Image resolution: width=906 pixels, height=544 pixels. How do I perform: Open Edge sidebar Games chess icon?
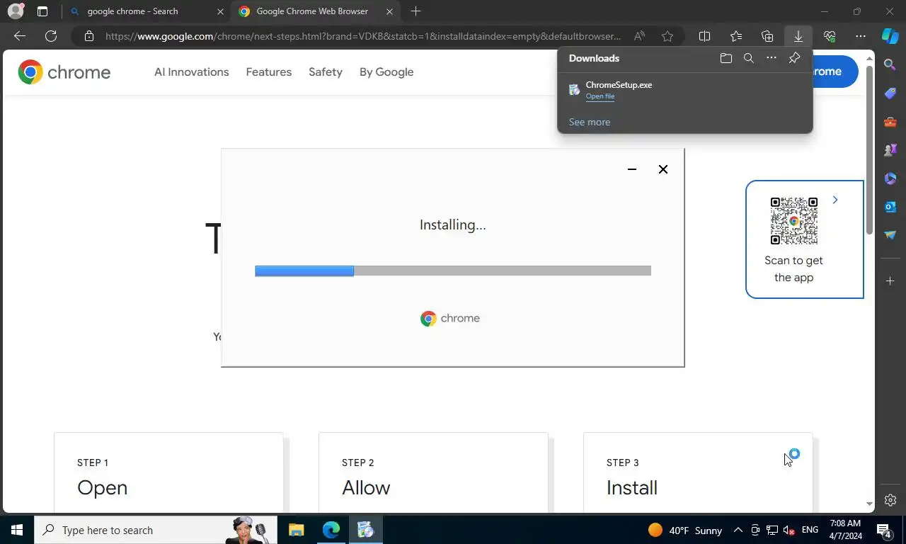890,150
